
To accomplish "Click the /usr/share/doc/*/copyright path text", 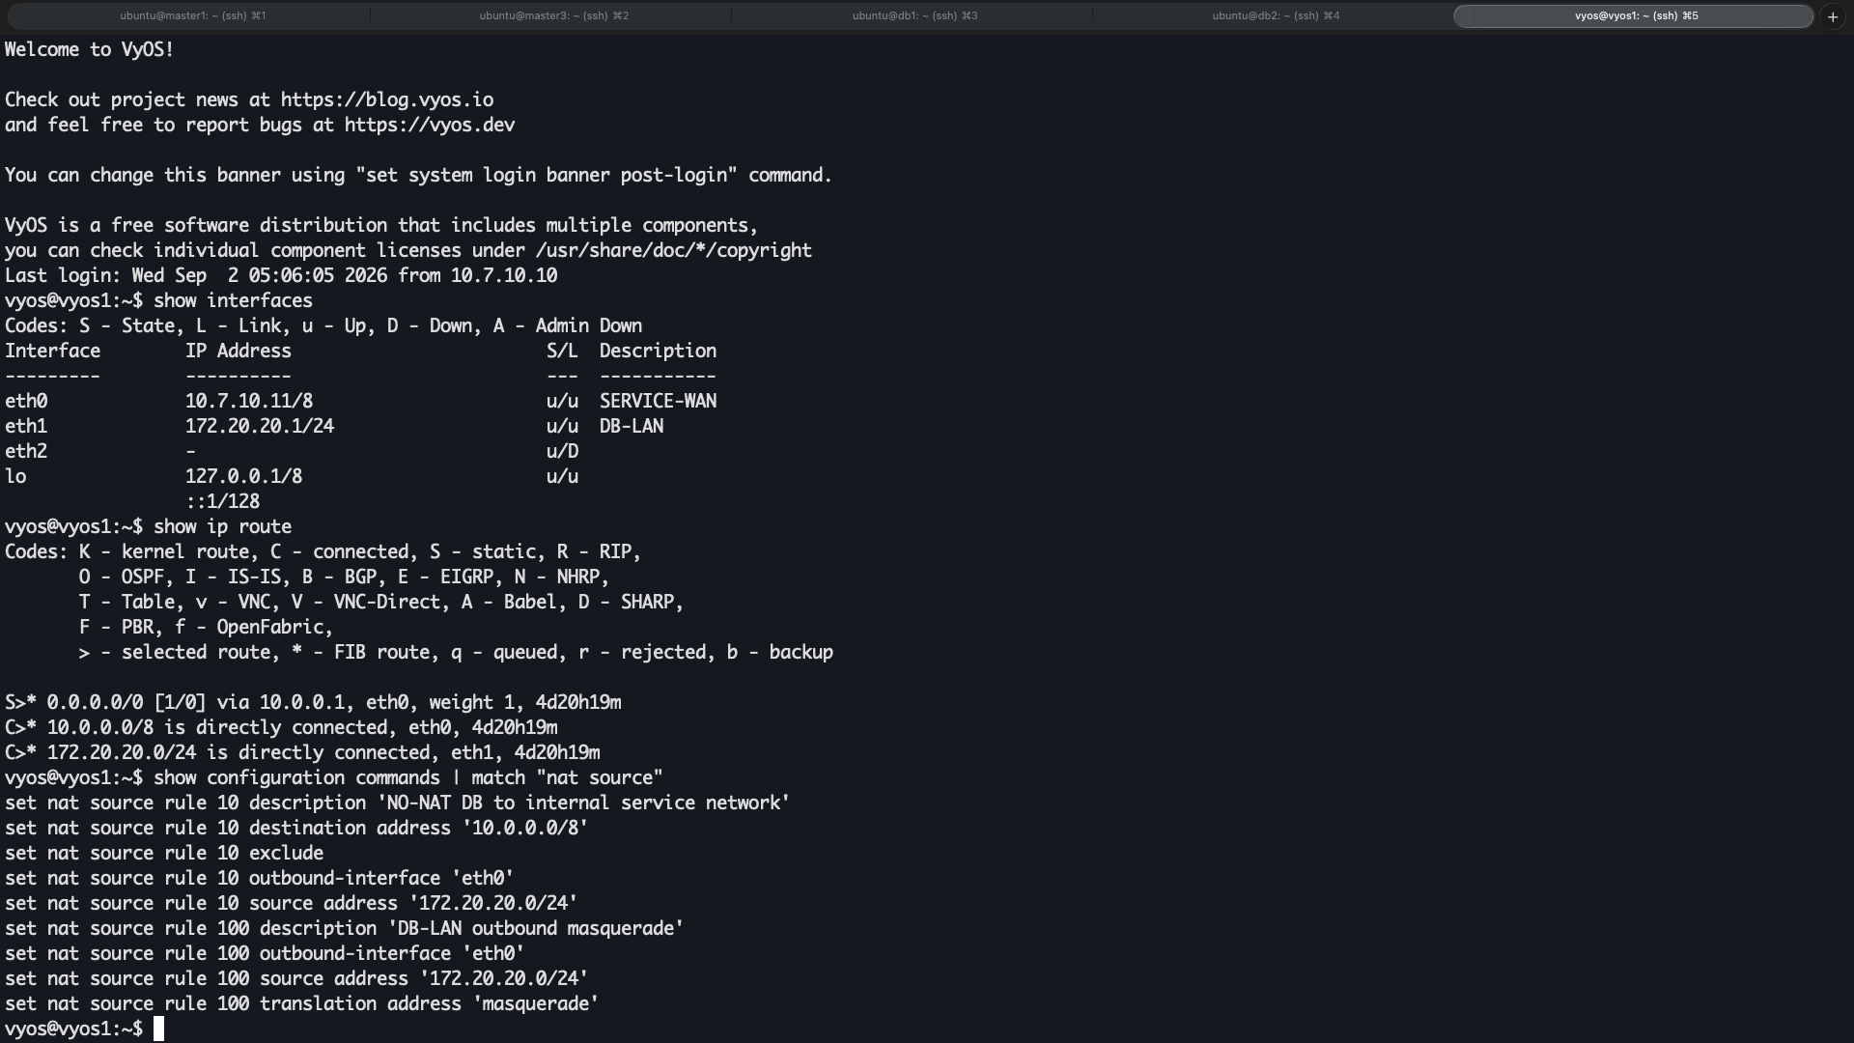I will coord(674,250).
